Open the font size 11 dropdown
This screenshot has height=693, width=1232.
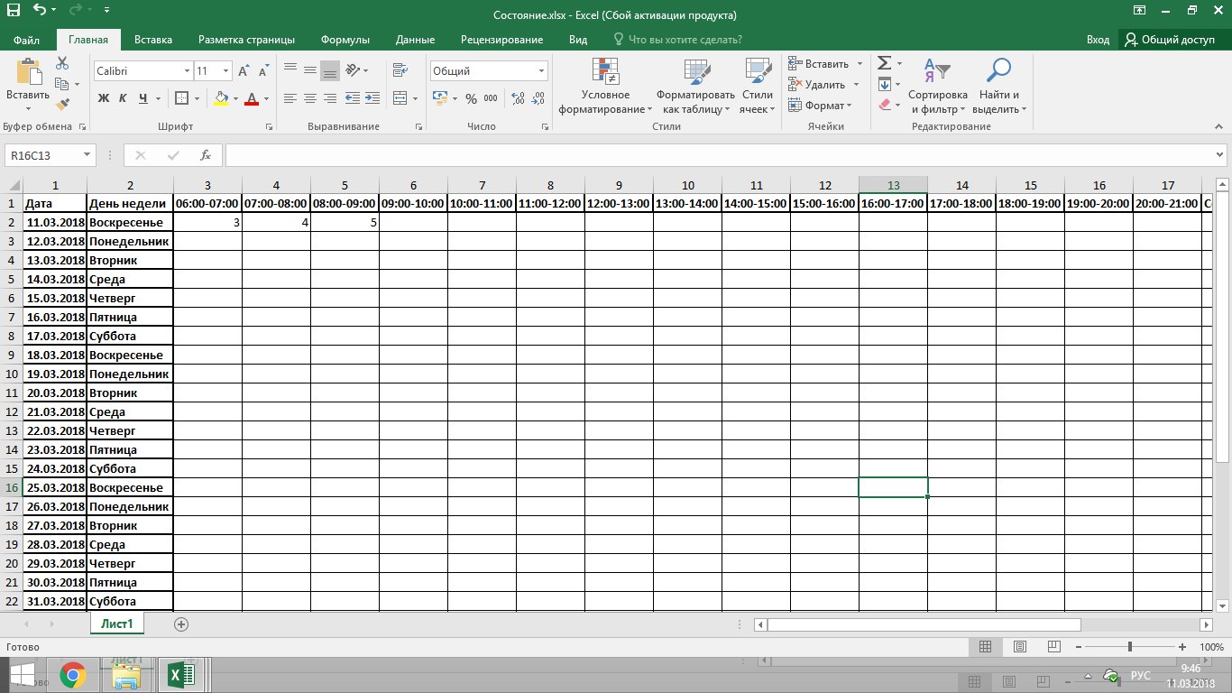pyautogui.click(x=225, y=70)
